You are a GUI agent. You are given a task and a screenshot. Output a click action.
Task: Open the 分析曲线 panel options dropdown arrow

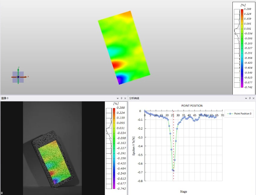(246, 98)
